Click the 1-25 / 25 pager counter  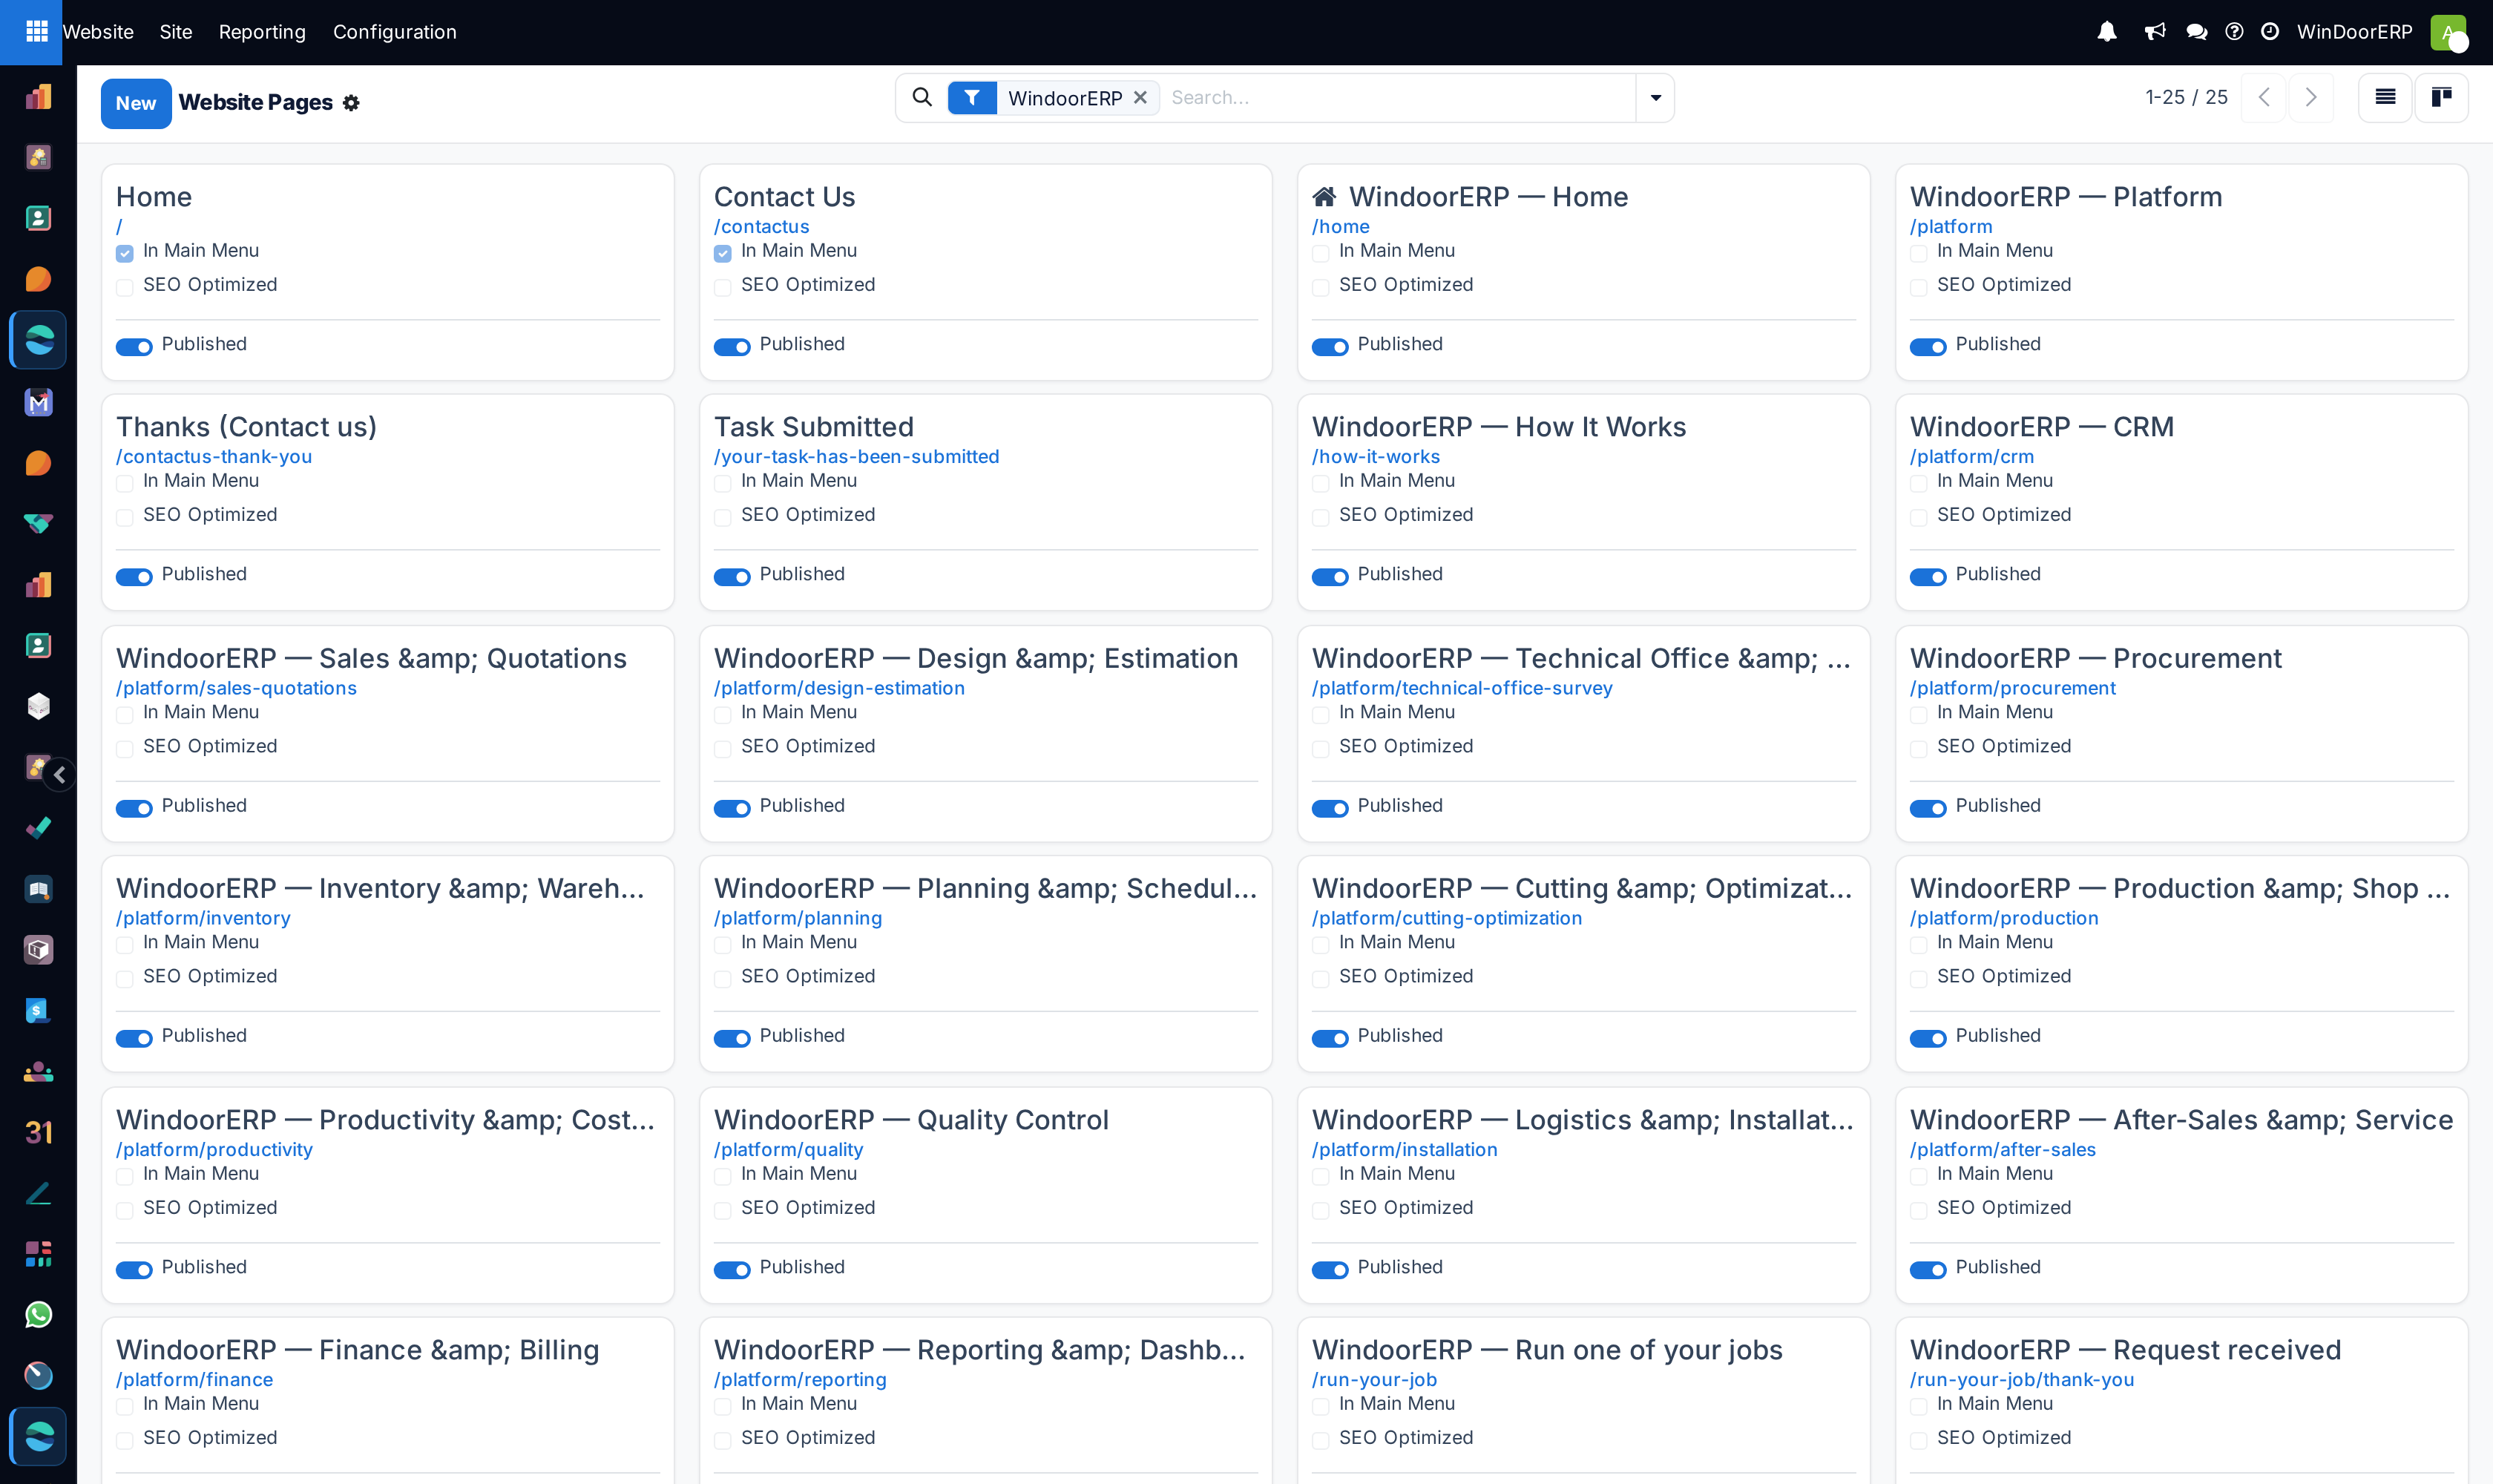pos(2187,97)
